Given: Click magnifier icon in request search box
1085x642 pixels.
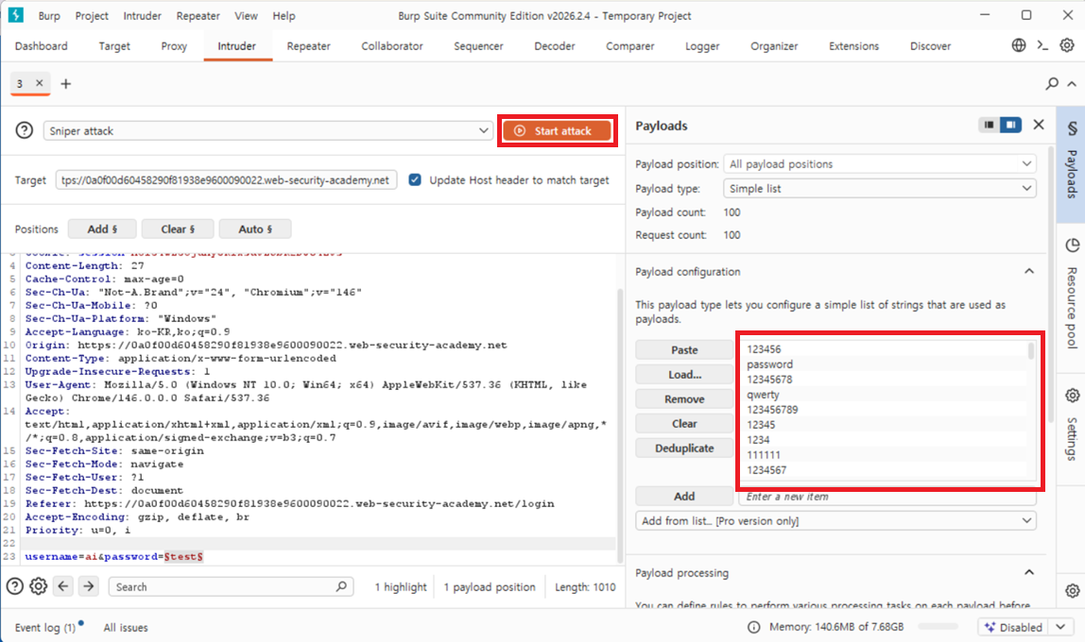Looking at the screenshot, I should tap(341, 586).
